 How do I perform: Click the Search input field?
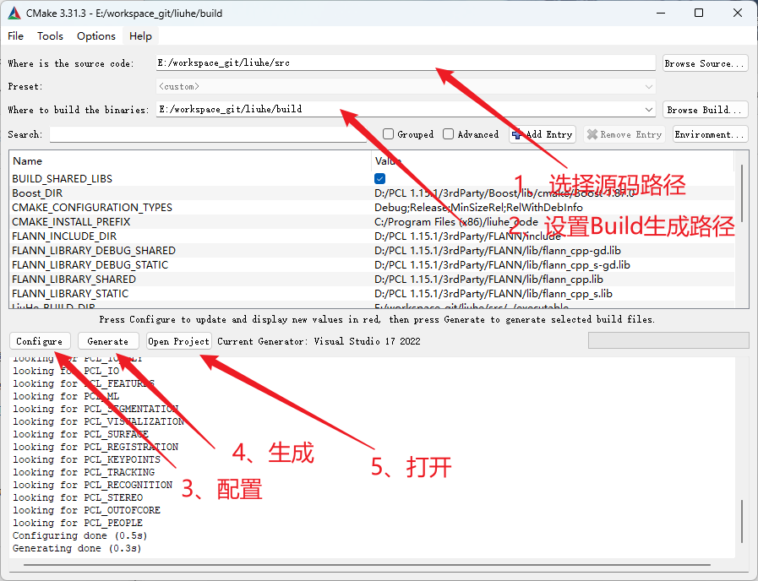211,134
